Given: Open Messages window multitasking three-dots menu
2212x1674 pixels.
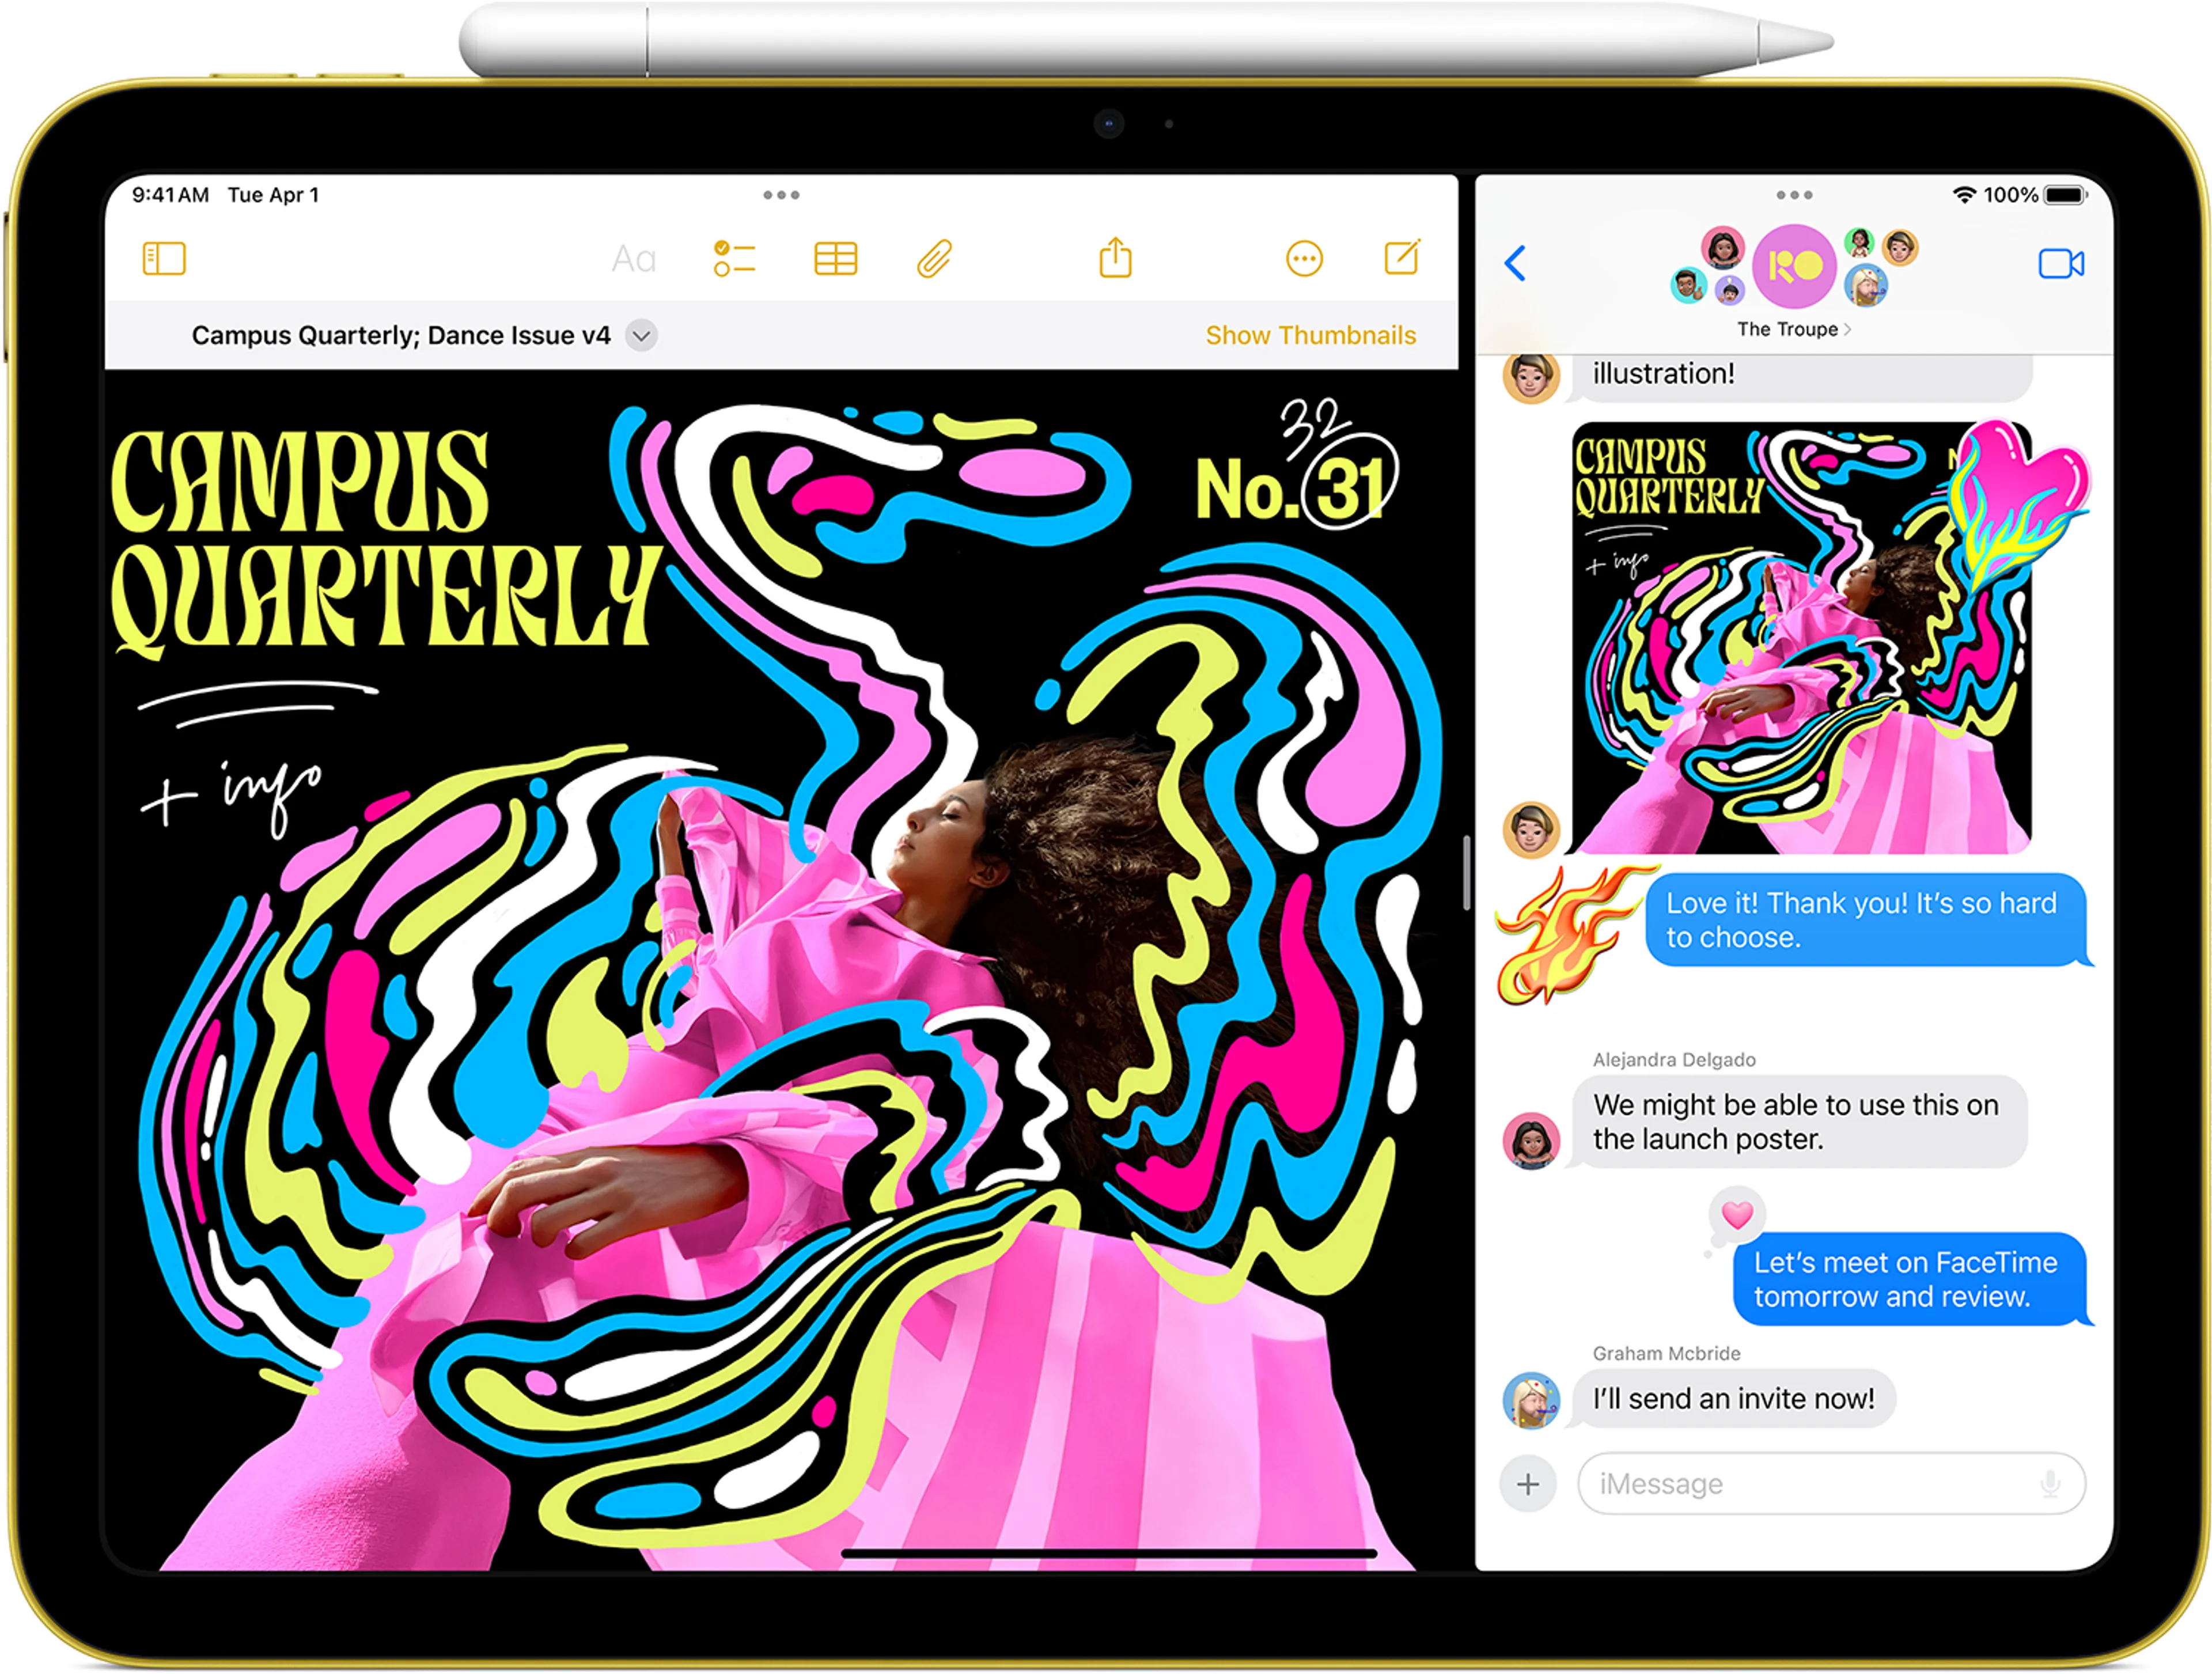Looking at the screenshot, I should tap(1794, 195).
